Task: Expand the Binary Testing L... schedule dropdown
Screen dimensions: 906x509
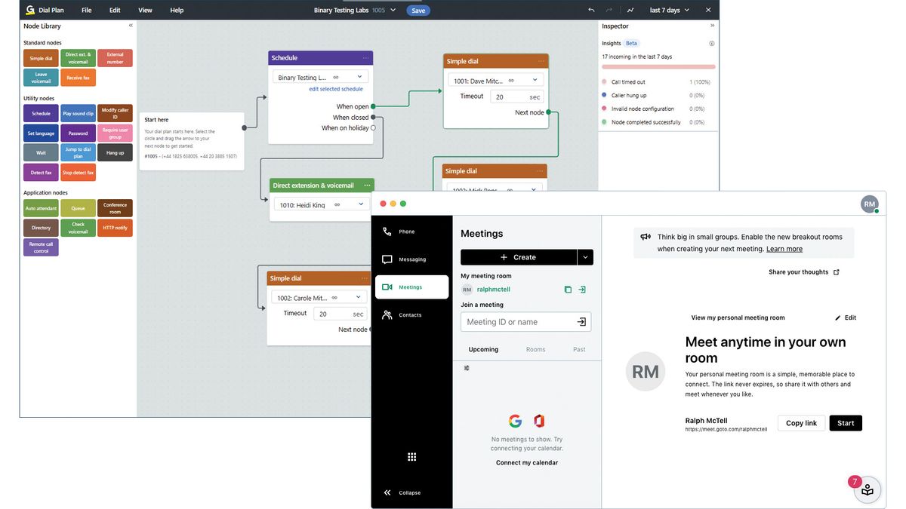Action: [x=359, y=77]
